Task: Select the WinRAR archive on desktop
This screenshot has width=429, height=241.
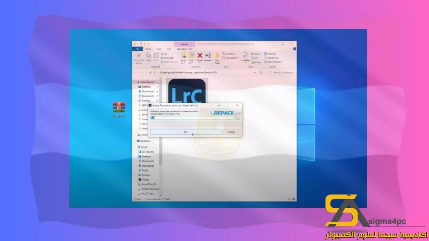Action: (119, 110)
